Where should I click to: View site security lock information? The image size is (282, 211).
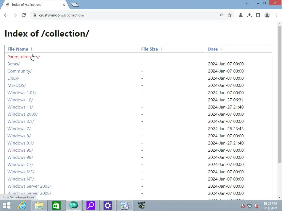point(35,15)
